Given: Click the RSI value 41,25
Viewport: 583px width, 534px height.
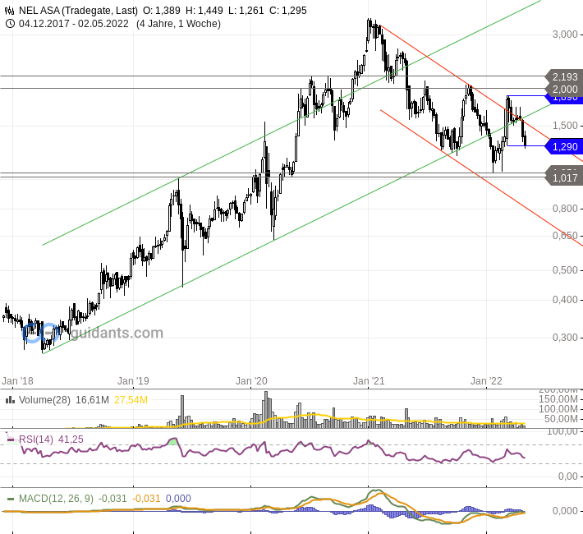Looking at the screenshot, I should tap(71, 440).
